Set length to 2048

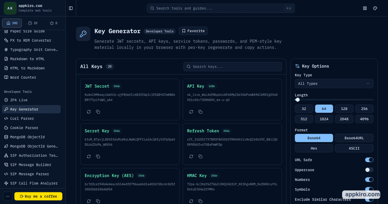344,119
